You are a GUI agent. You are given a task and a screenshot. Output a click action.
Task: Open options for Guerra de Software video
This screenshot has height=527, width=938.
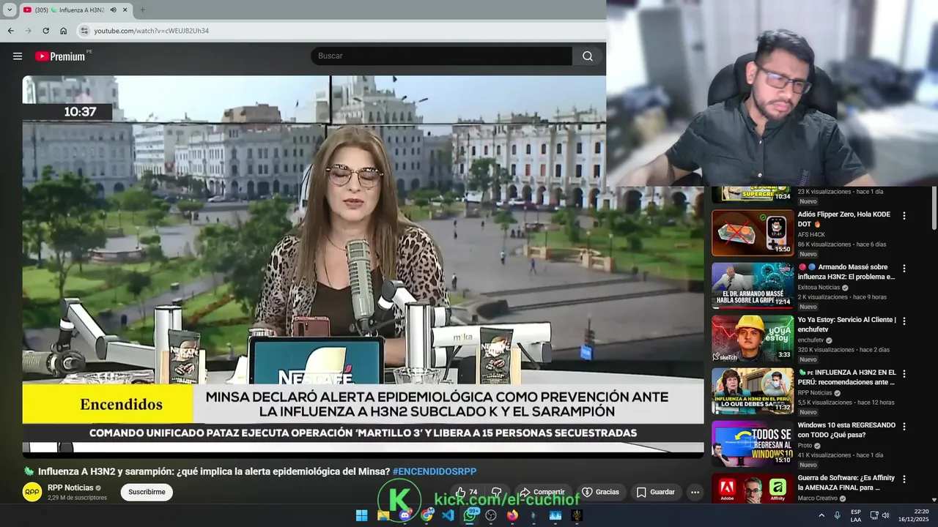pyautogui.click(x=904, y=479)
